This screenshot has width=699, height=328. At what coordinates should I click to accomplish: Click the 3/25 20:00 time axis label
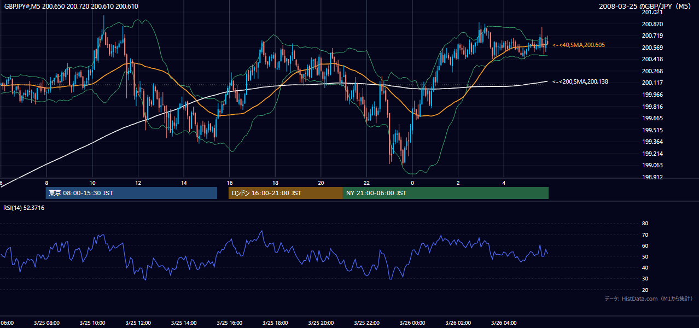coord(322,323)
